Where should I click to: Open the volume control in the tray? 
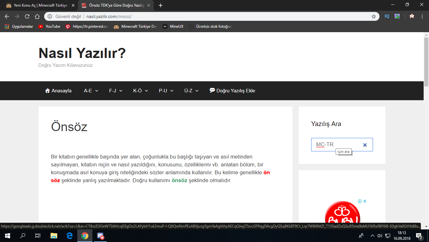pos(379,235)
